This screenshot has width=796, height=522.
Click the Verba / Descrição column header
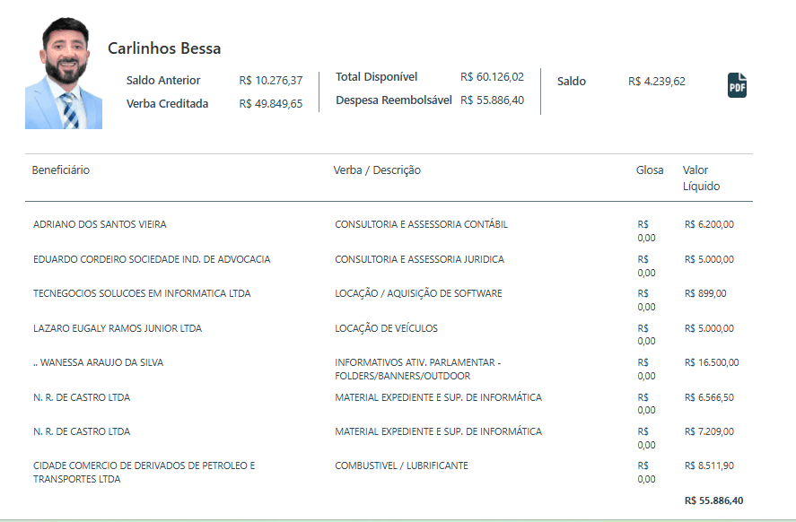pyautogui.click(x=377, y=170)
